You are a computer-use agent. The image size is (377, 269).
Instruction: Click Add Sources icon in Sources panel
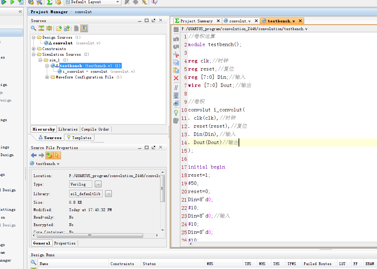[x=67, y=28]
